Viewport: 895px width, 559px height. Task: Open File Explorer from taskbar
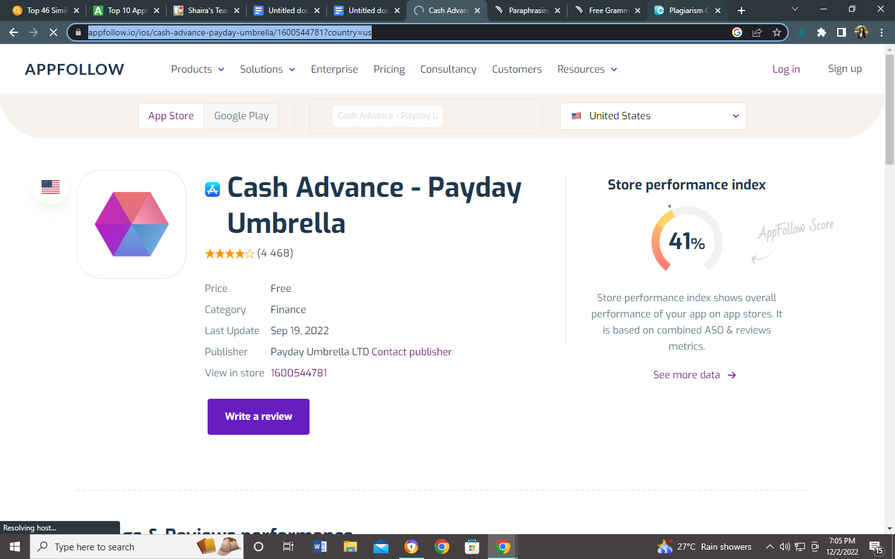(x=351, y=547)
